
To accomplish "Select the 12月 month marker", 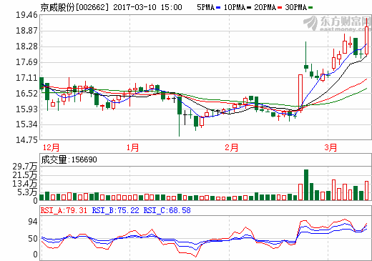I will 51,147.
